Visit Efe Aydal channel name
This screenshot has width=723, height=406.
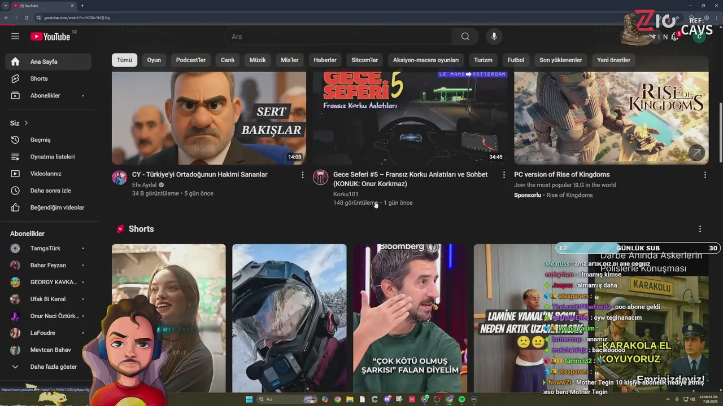(144, 185)
